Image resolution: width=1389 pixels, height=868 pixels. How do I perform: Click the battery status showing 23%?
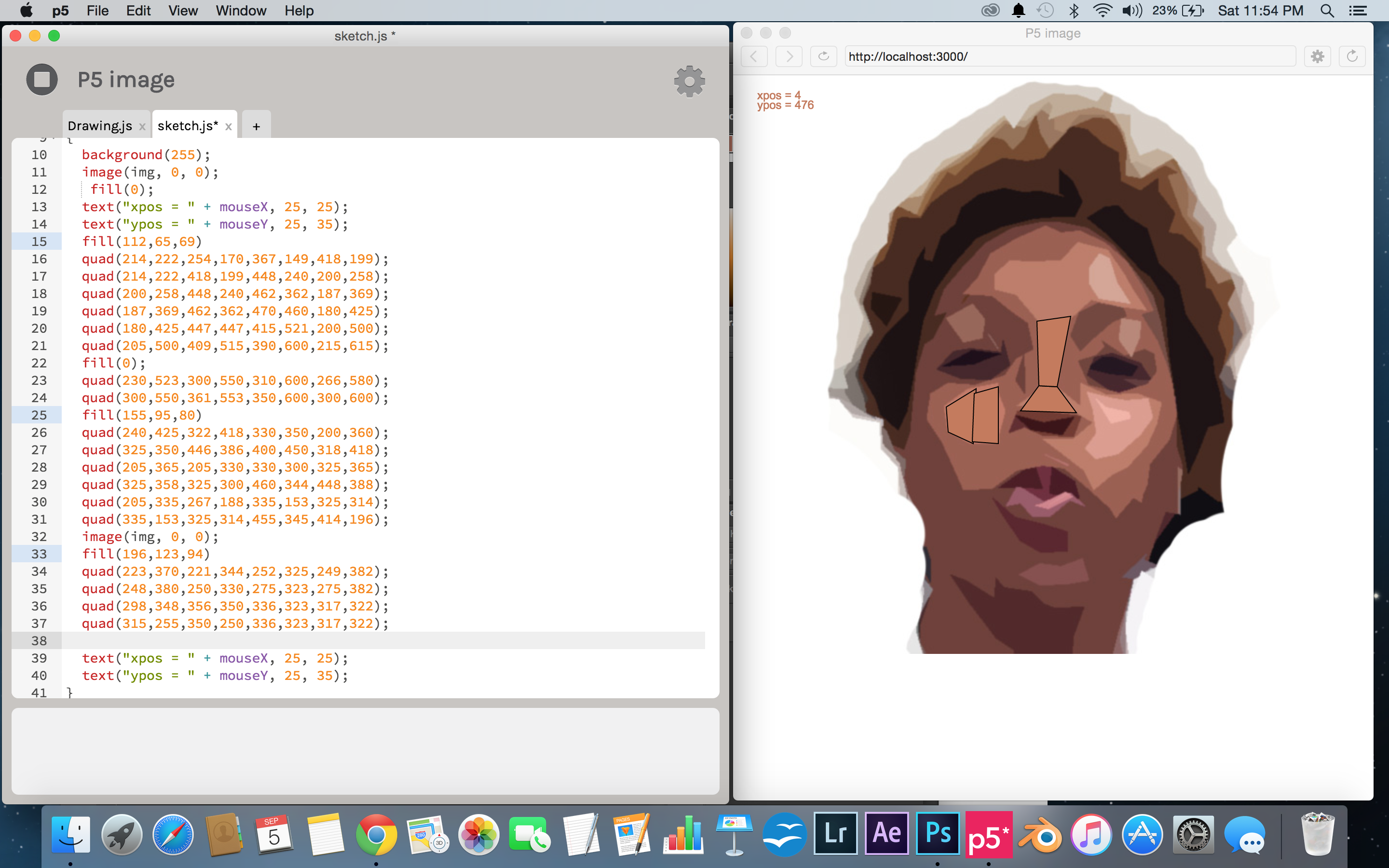(x=1177, y=10)
